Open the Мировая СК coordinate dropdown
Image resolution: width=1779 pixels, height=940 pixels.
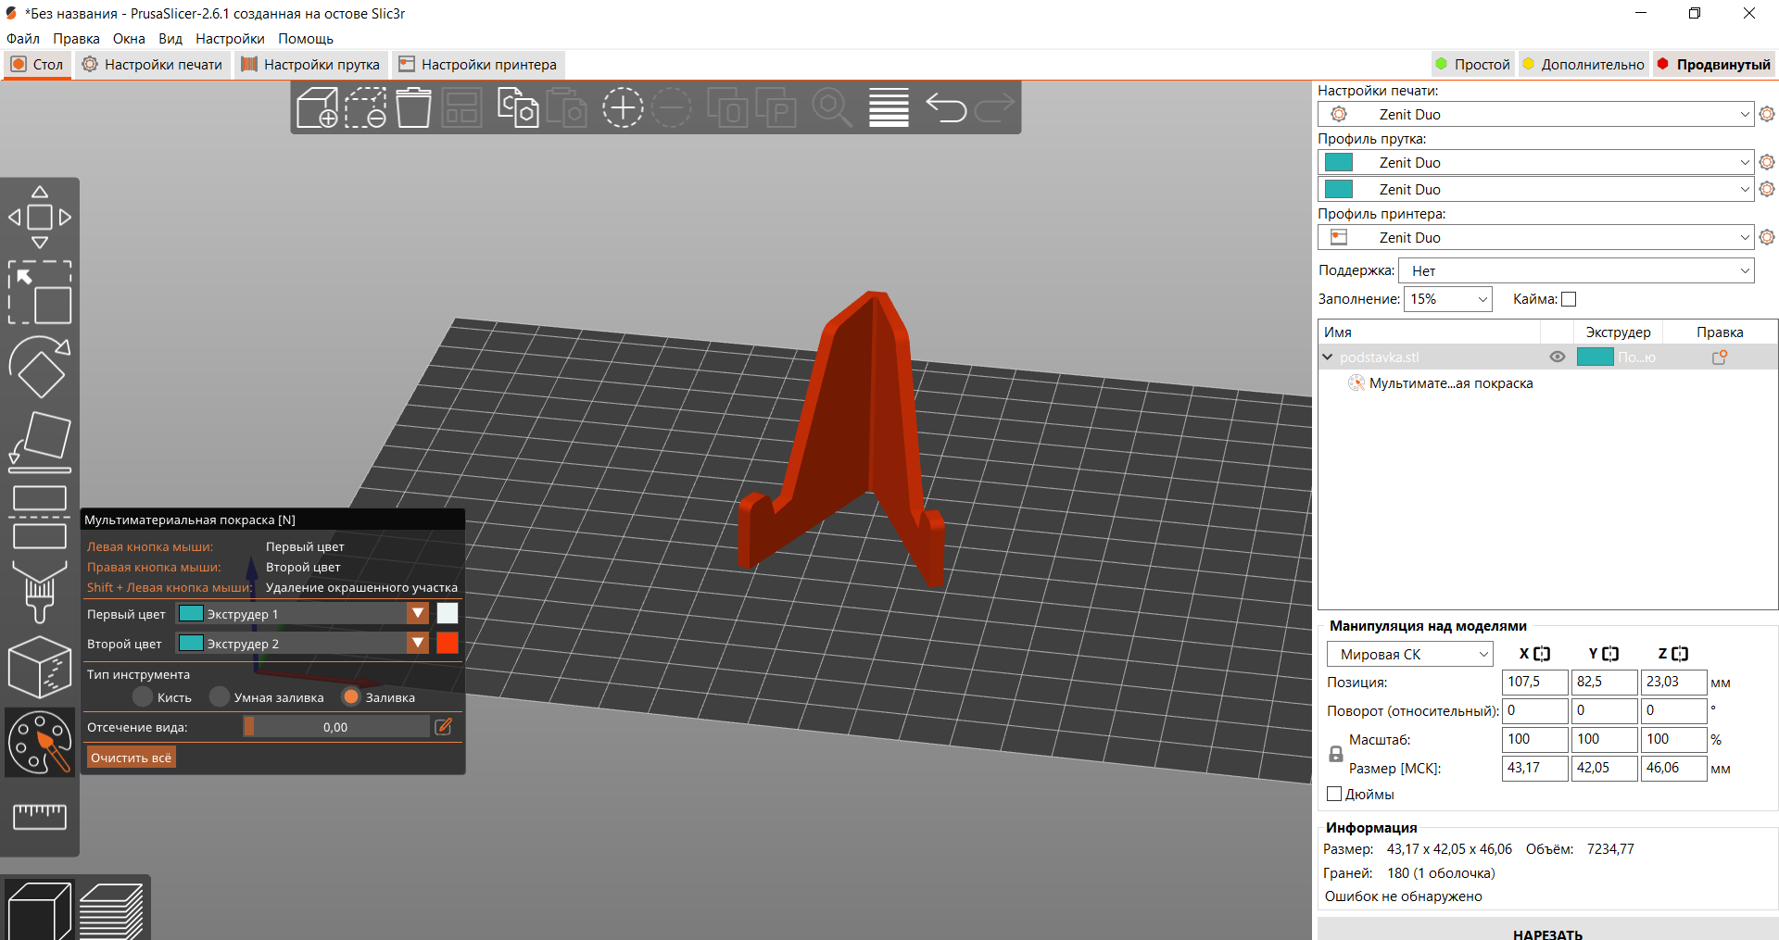click(x=1410, y=654)
